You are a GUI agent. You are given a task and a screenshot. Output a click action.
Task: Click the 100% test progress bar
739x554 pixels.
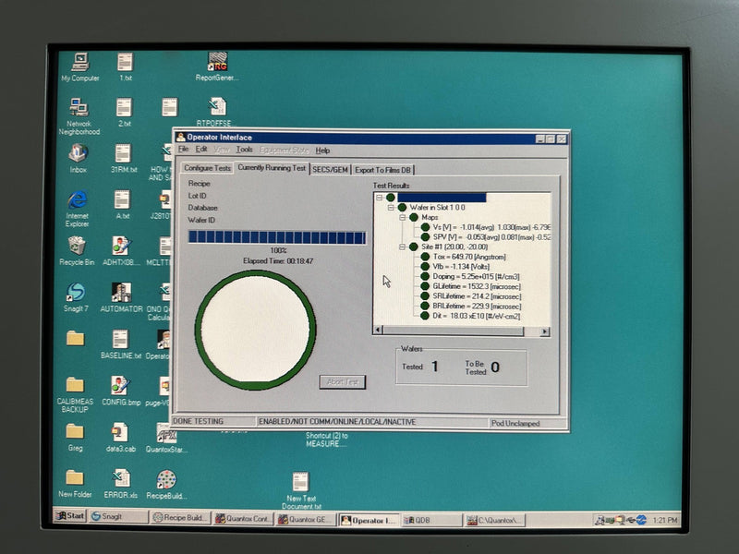[x=273, y=237]
